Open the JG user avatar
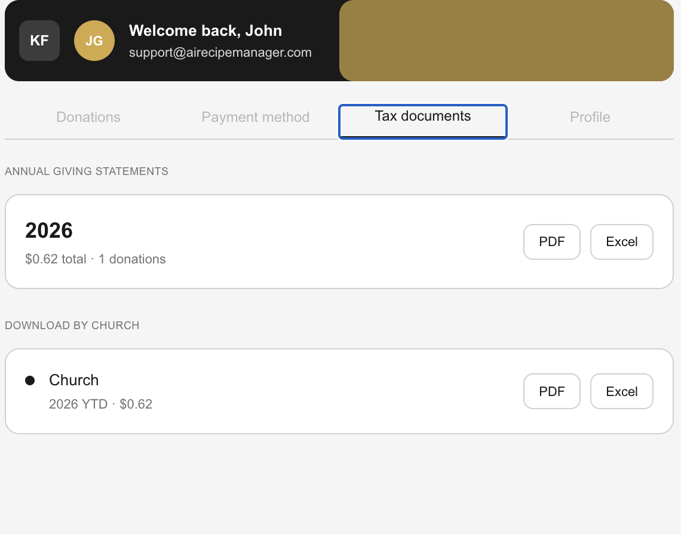Image resolution: width=681 pixels, height=534 pixels. (94, 41)
